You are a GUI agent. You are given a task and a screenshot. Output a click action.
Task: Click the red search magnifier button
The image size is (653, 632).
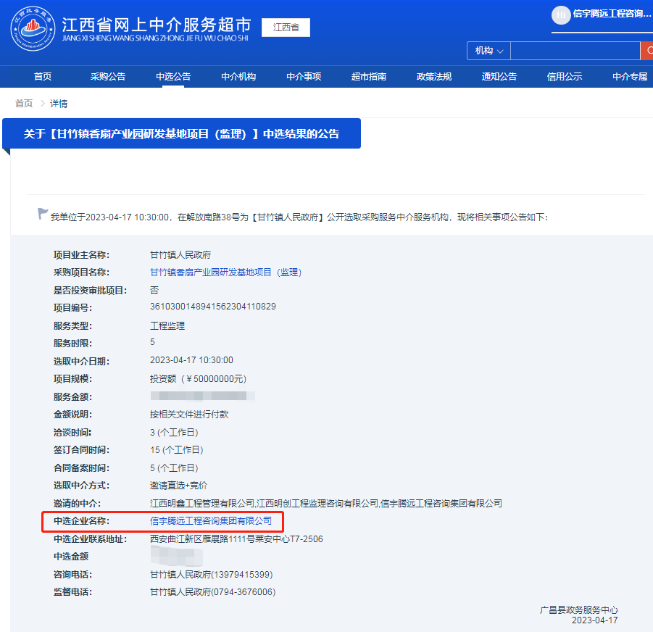(x=647, y=51)
